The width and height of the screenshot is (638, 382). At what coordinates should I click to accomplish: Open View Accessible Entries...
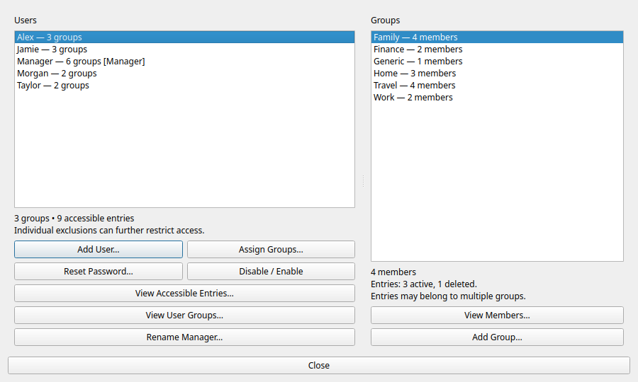coord(184,293)
